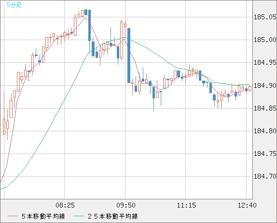The image size is (277, 223).
Task: Click the first orange candle at chart left edge
Action: 4,126
